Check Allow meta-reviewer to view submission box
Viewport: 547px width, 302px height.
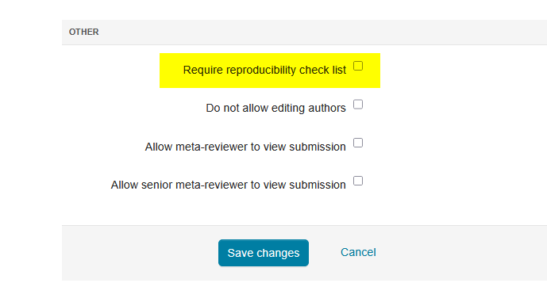coord(358,143)
